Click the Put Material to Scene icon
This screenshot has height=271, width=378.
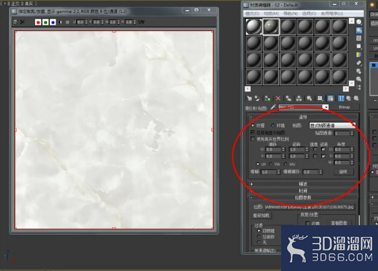click(257, 98)
